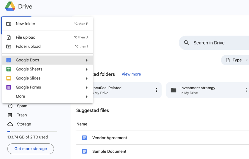Open the Investment strategy folder card
This screenshot has height=159, width=249.
tap(208, 90)
